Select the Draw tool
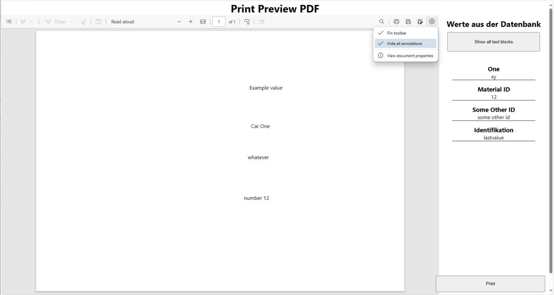 (56, 22)
